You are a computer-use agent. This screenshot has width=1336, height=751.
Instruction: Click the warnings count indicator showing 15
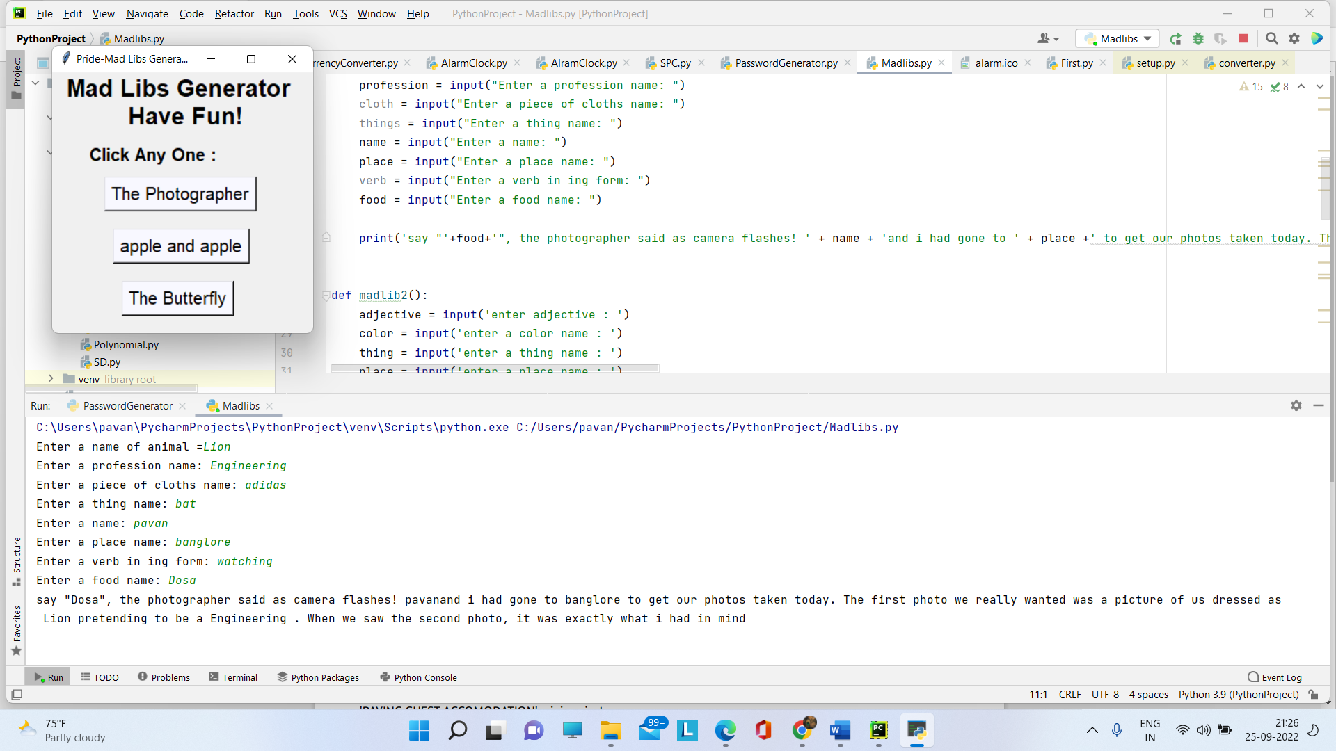(1251, 87)
